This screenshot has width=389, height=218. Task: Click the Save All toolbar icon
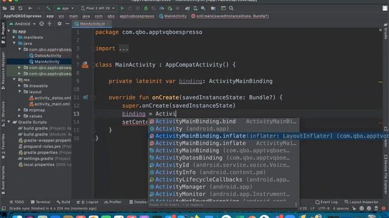12,8
